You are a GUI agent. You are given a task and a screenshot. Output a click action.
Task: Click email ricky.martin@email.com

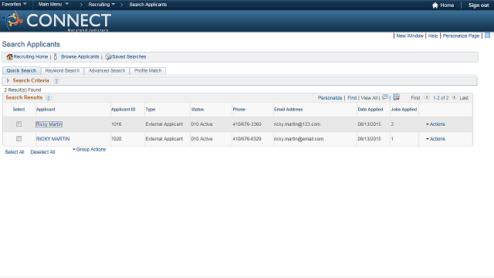(299, 139)
